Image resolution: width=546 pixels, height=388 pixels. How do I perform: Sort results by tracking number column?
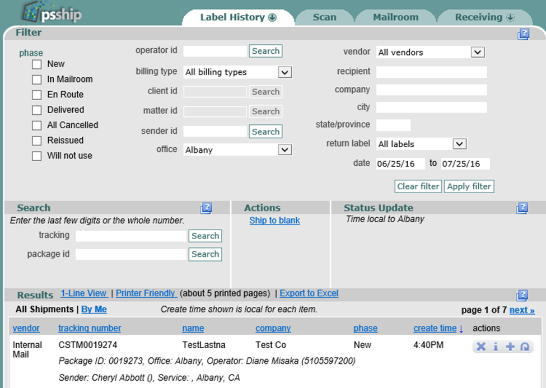click(x=90, y=328)
